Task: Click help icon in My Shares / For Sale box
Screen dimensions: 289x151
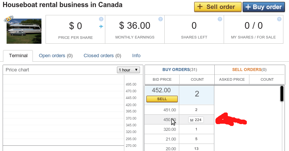Action: pyautogui.click(x=280, y=19)
